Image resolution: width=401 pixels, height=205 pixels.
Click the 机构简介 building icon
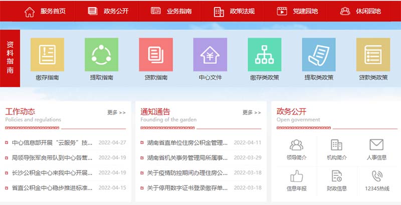336,145
